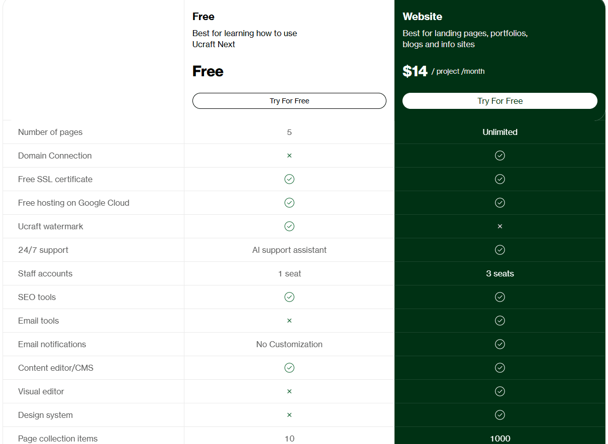Screen dimensions: 608x444
Task: Click the Design system checkmark in Website column
Action: 500,415
